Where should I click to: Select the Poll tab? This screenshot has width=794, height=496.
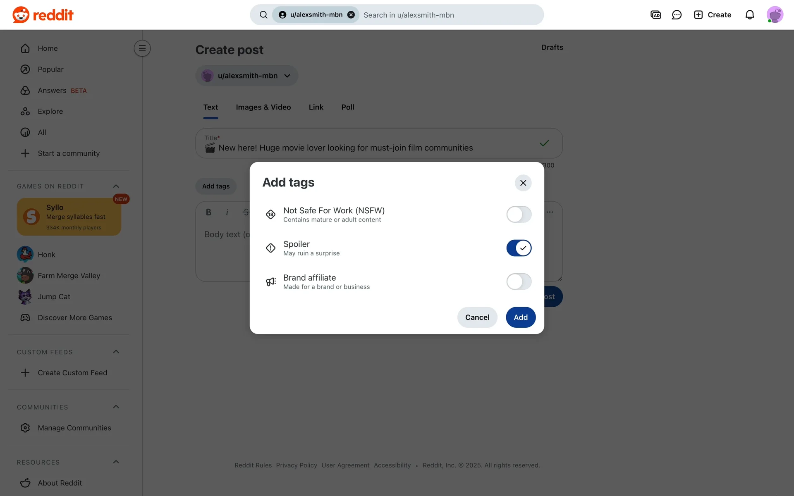[x=347, y=107]
